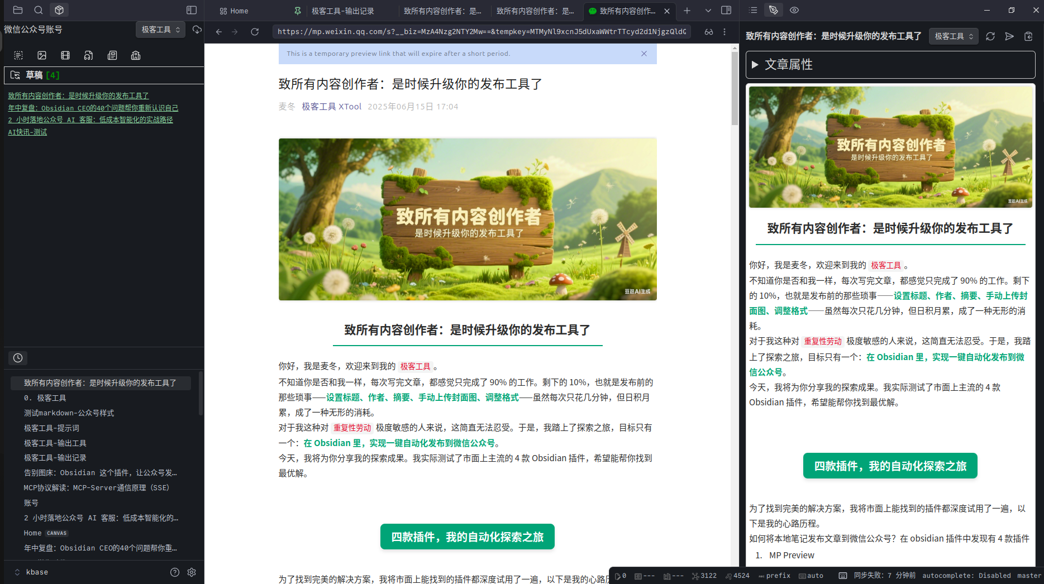Switch to the Home tab
Screen dimensions: 1044x584
(x=235, y=11)
